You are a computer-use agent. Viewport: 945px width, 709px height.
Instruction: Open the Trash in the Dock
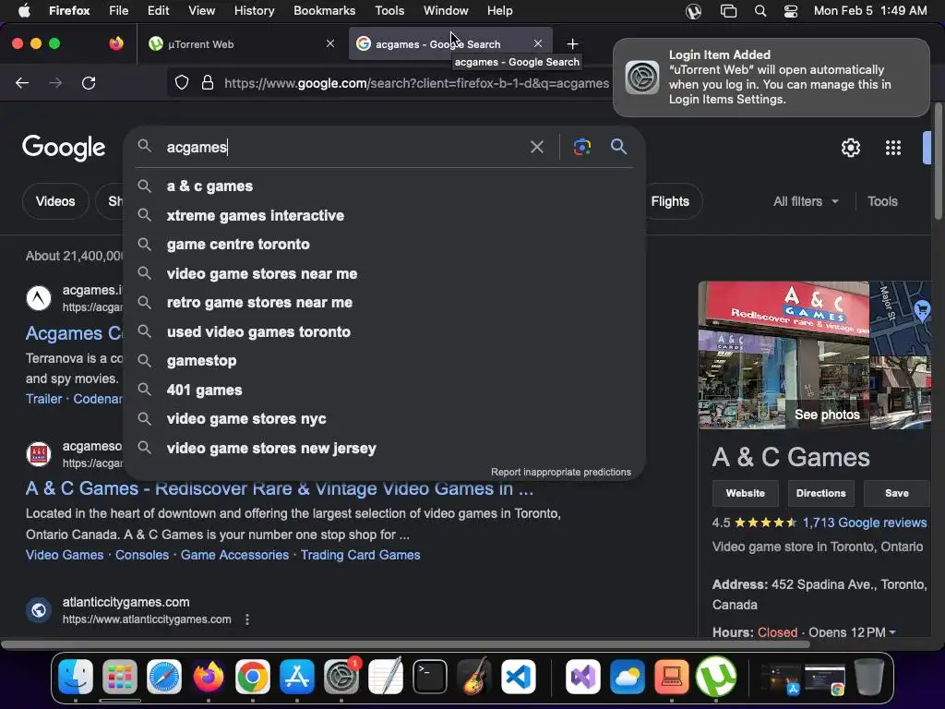click(869, 677)
